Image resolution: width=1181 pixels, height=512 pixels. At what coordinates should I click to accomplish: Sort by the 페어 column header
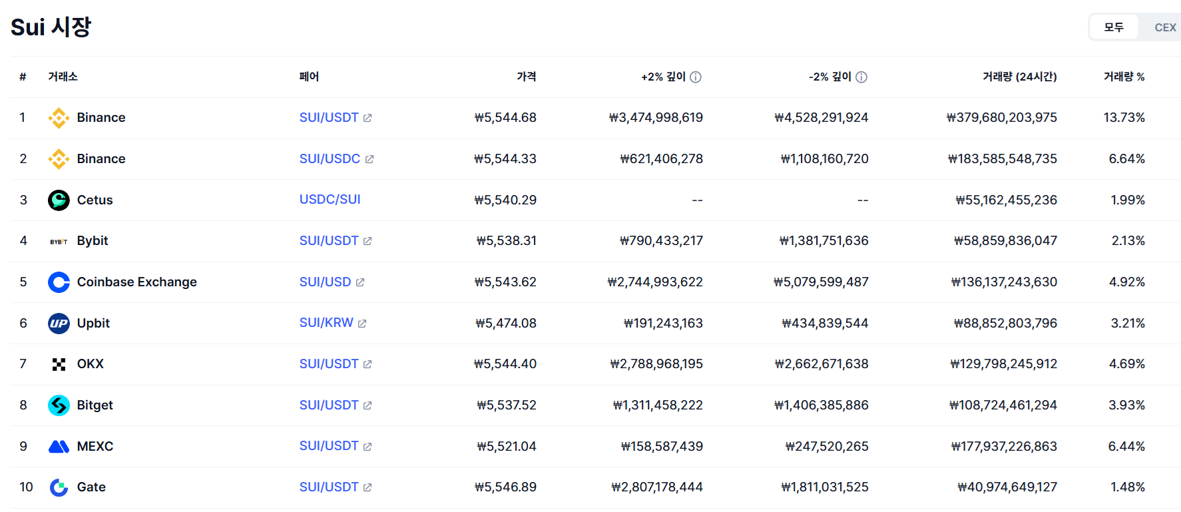point(309,77)
